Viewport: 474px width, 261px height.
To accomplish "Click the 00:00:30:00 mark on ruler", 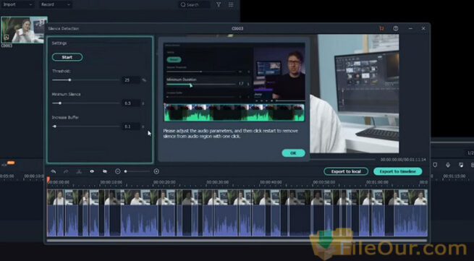I will (x=217, y=182).
